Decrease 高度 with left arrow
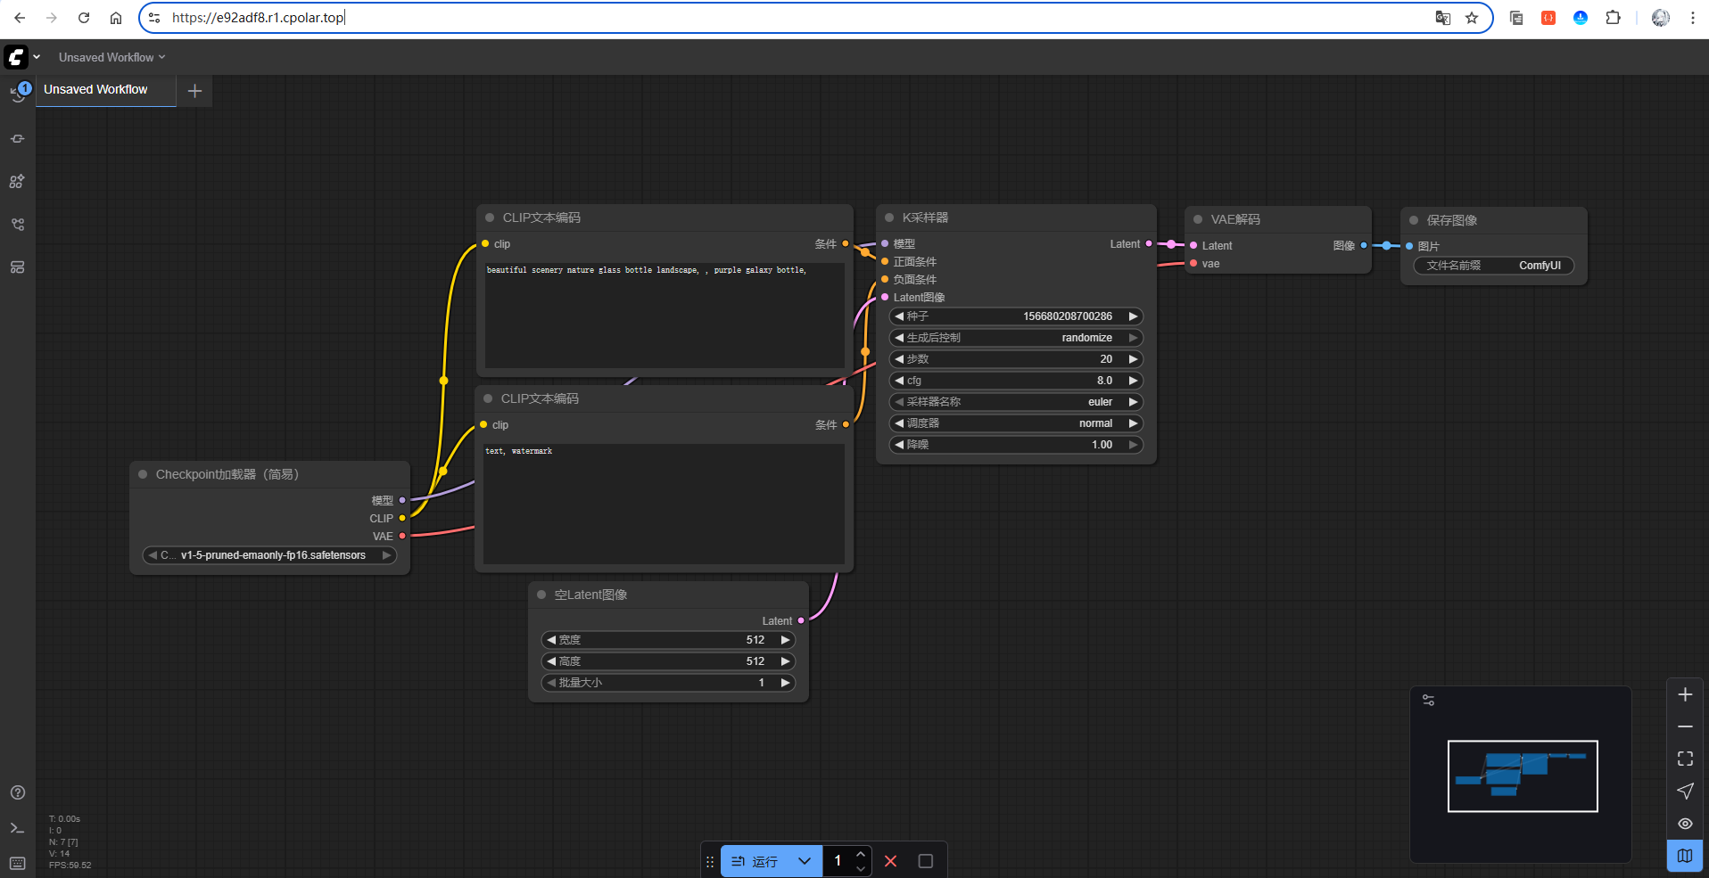1709x878 pixels. click(x=551, y=661)
